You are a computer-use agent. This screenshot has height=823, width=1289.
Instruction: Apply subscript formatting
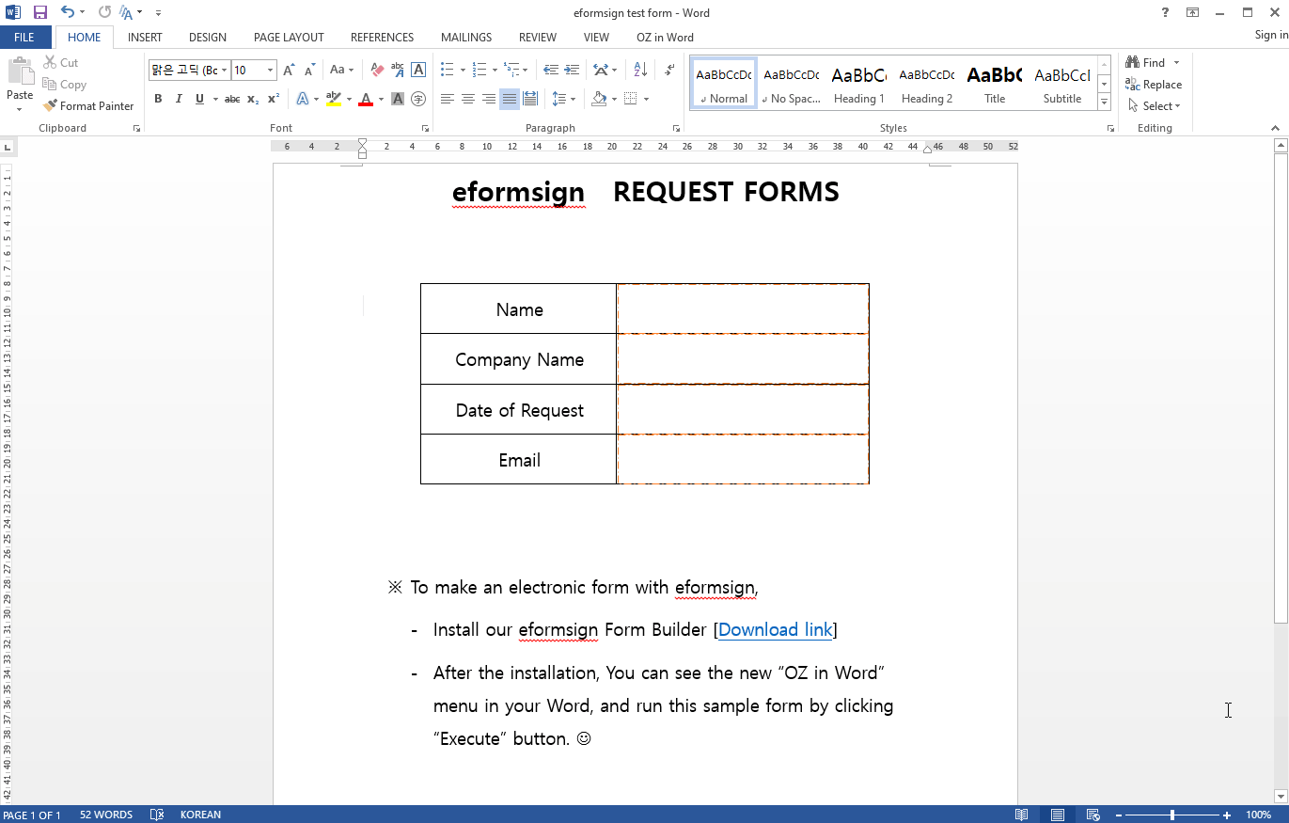click(x=253, y=99)
